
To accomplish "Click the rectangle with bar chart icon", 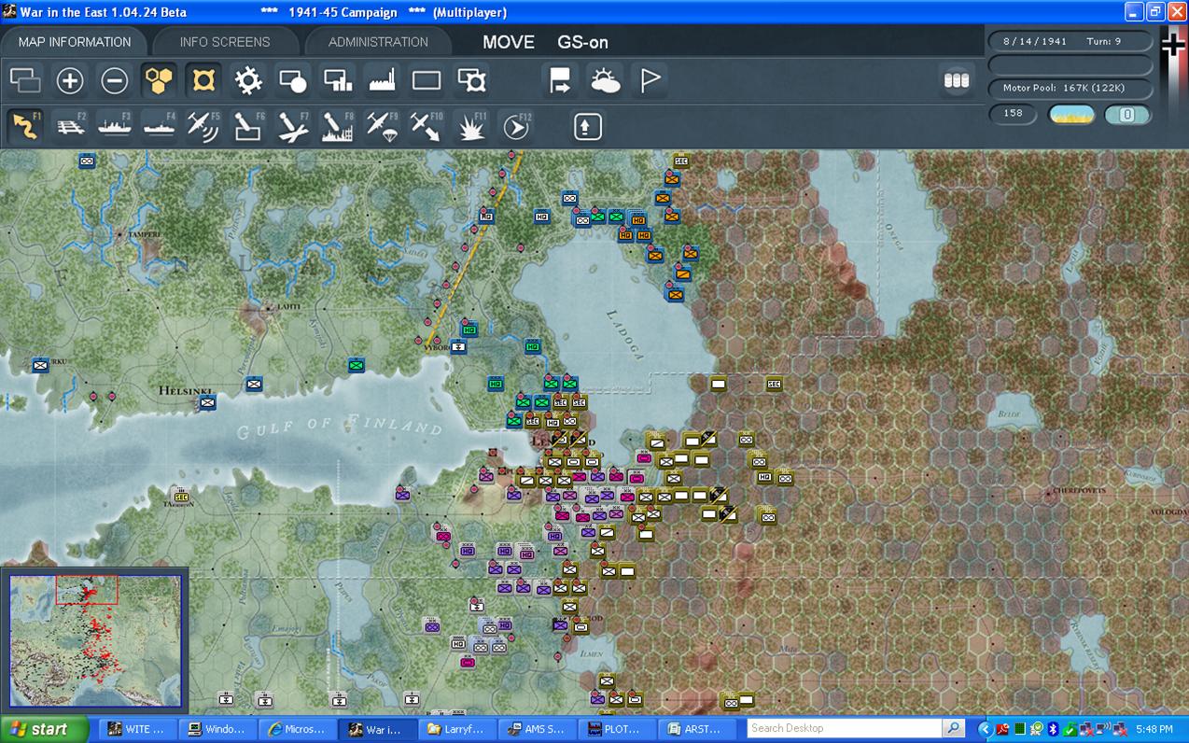I will [338, 81].
